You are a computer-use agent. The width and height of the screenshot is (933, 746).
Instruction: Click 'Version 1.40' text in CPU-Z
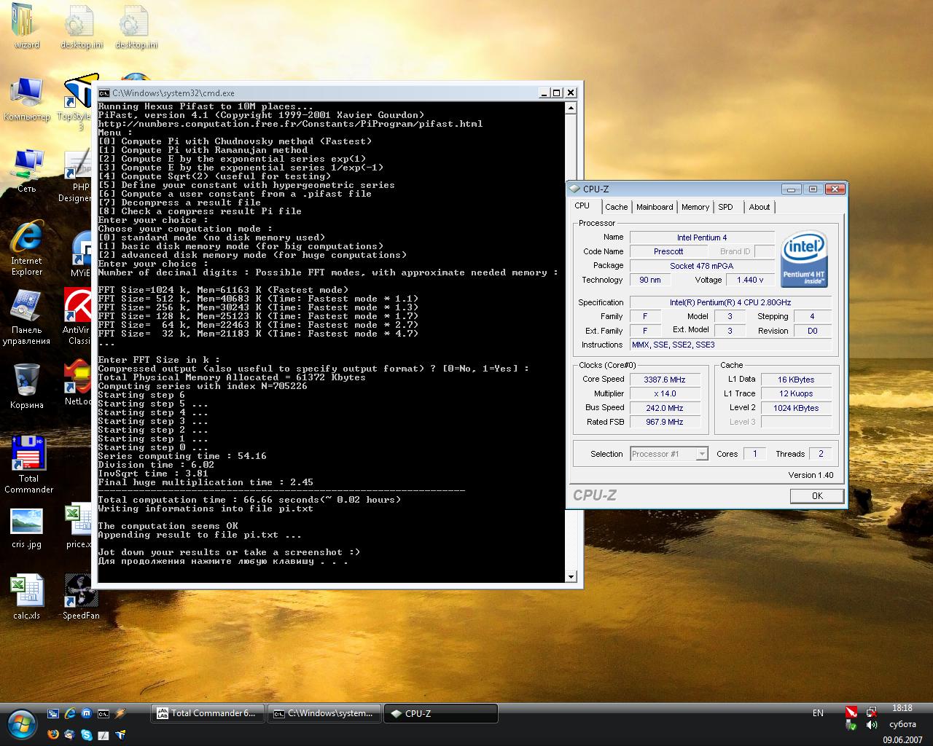click(811, 475)
